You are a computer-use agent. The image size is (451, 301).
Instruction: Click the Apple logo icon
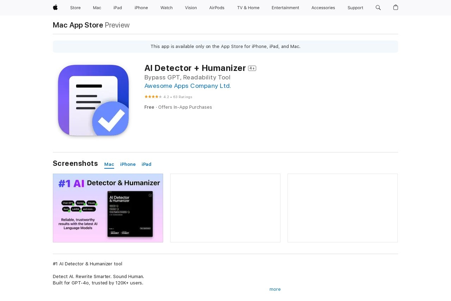55,7
